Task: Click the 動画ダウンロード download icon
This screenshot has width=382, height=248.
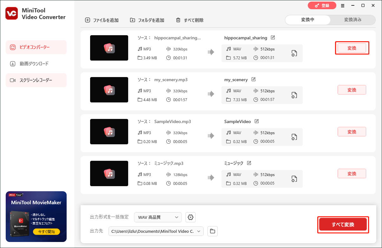Action: (13, 64)
